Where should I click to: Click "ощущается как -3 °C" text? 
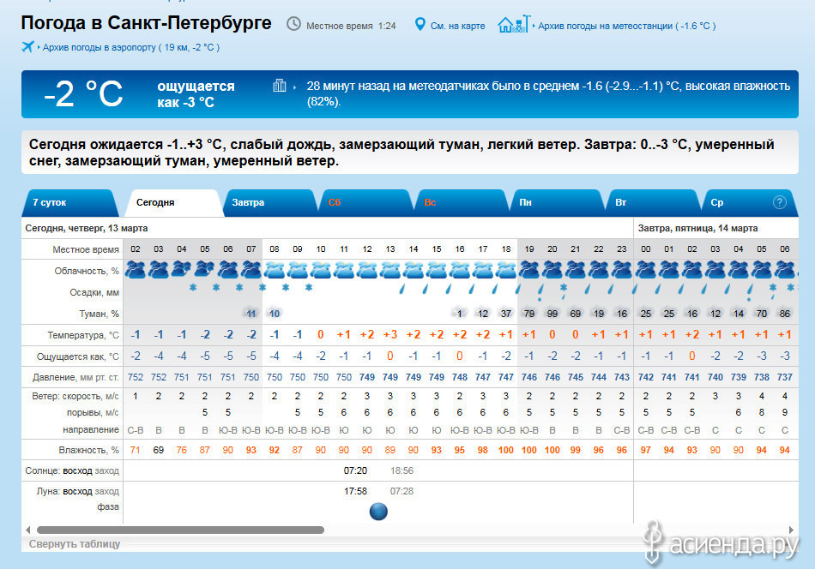(196, 94)
